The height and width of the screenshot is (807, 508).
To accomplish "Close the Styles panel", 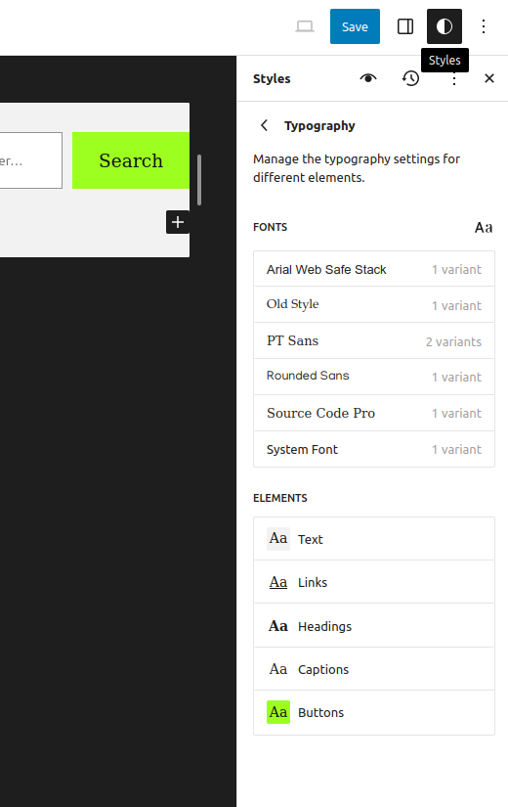I will [489, 78].
